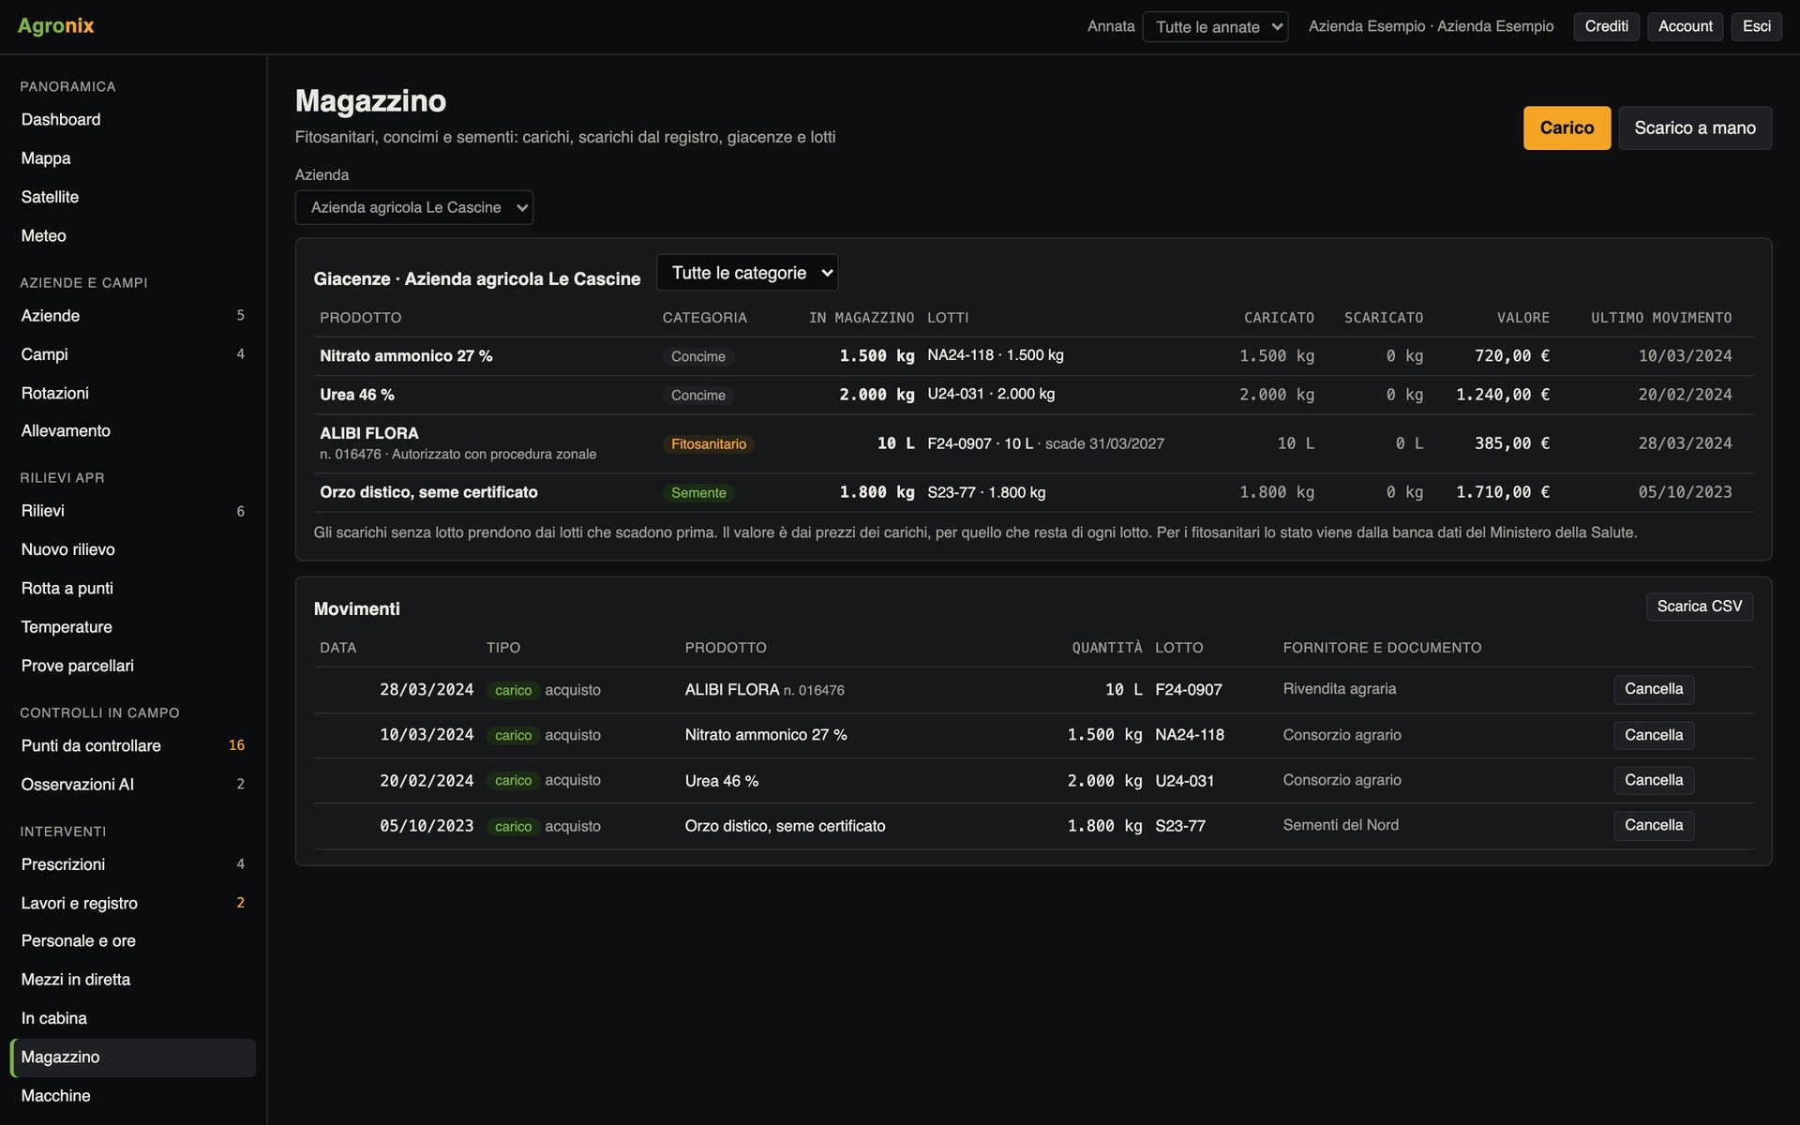
Task: Open the Annata season dropdown
Action: pyautogui.click(x=1215, y=26)
